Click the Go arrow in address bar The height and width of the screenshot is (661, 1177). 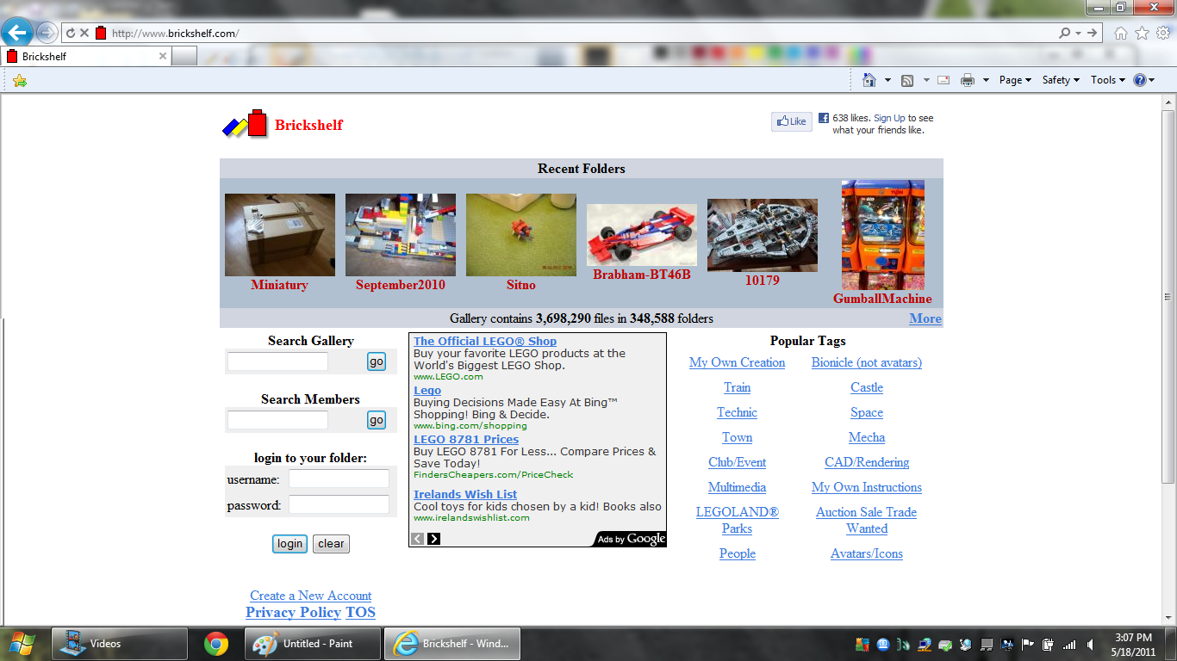point(1093,33)
